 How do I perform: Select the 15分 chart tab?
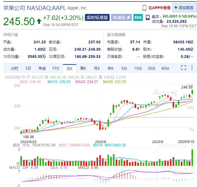(x=138, y=68)
